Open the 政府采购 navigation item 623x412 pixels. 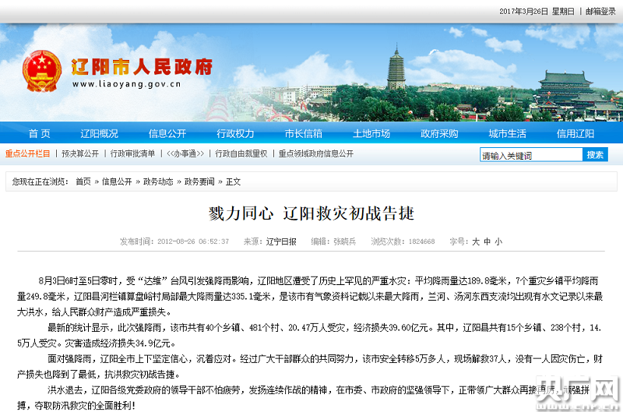pos(439,133)
